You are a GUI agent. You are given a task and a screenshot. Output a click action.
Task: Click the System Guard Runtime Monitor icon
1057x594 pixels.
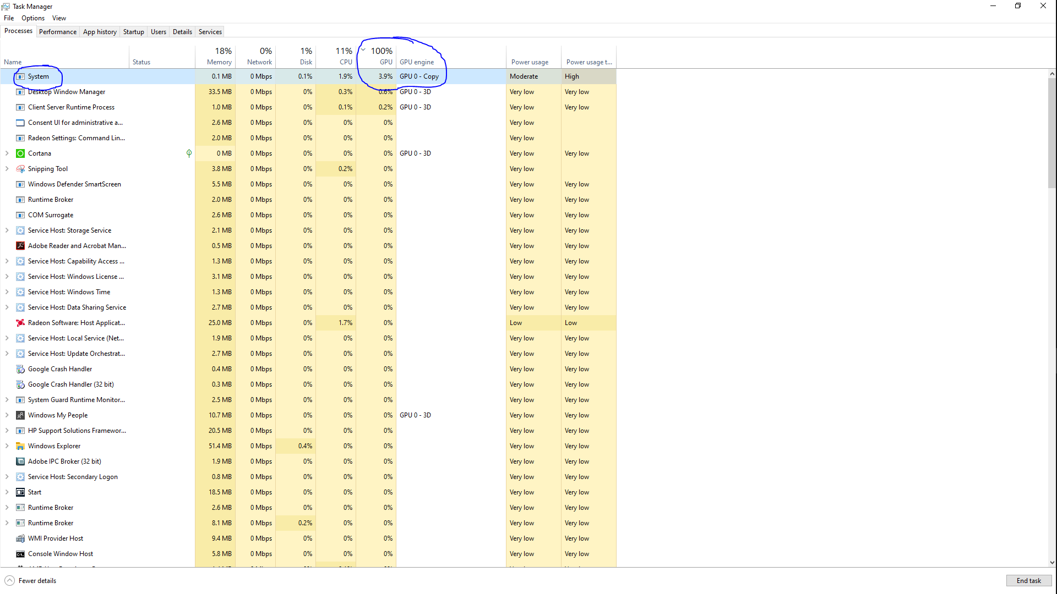tap(20, 400)
